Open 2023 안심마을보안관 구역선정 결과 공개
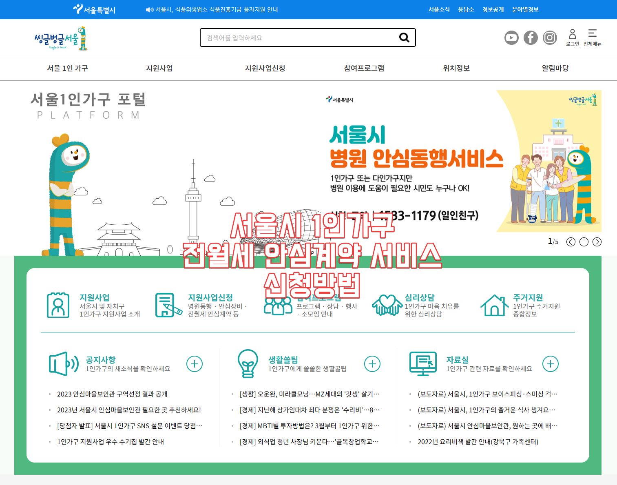 point(112,394)
